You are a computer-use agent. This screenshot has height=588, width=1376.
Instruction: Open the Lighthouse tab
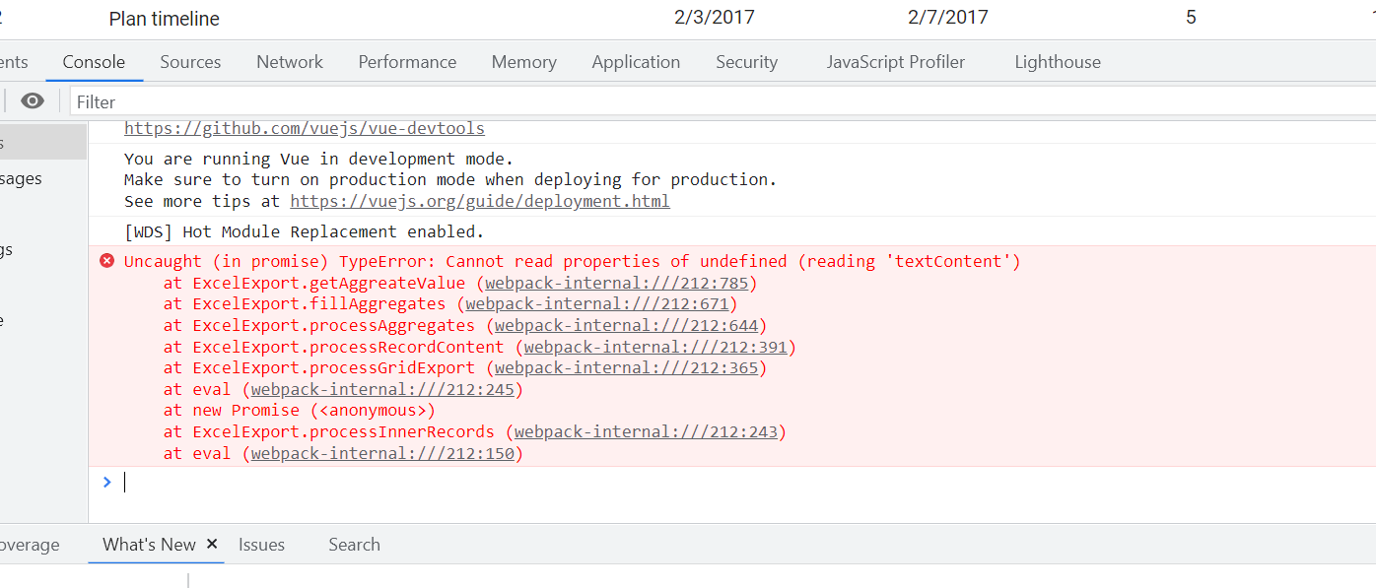tap(1058, 62)
